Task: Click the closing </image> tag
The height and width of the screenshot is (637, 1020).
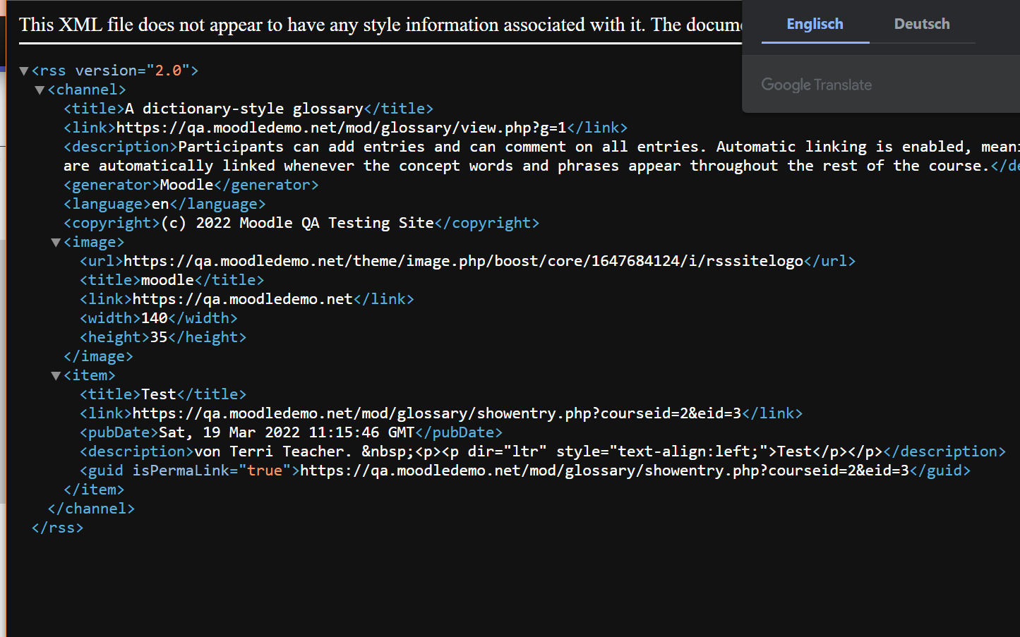Action: click(98, 356)
